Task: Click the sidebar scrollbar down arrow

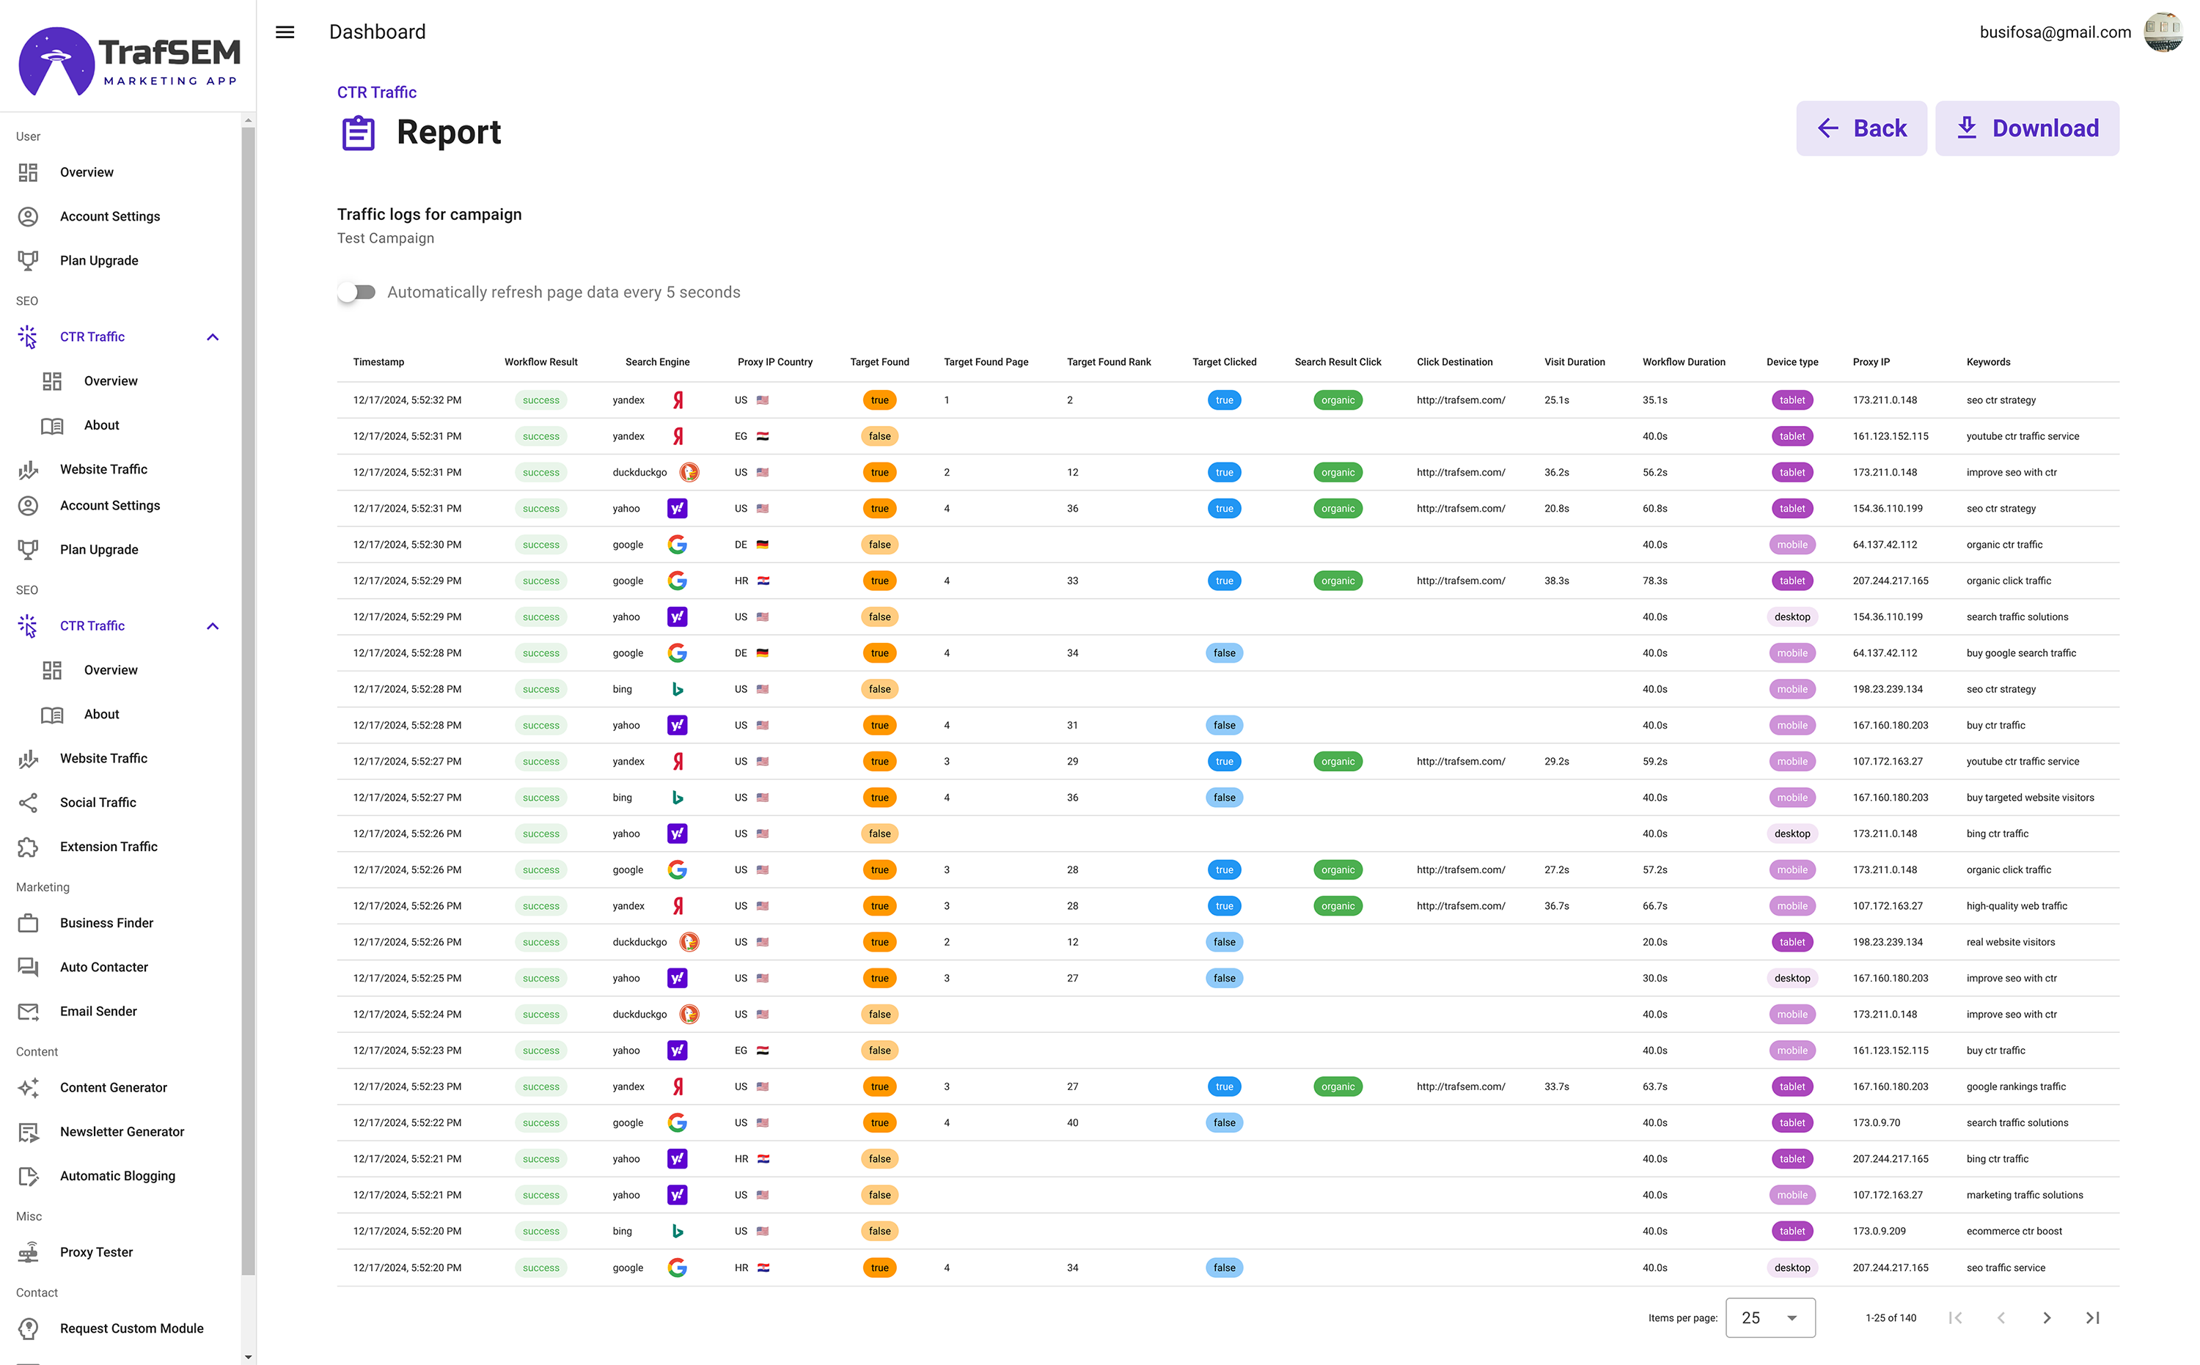Action: click(x=249, y=1356)
